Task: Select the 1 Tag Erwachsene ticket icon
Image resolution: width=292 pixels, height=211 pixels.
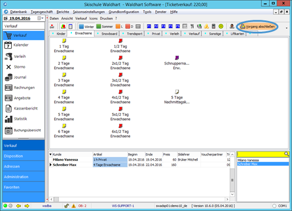Action: (64, 41)
